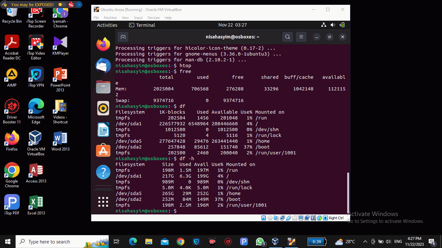Viewport: 442px width, 248px height.
Task: Open WhatsApp from the taskbar
Action: pyautogui.click(x=260, y=242)
